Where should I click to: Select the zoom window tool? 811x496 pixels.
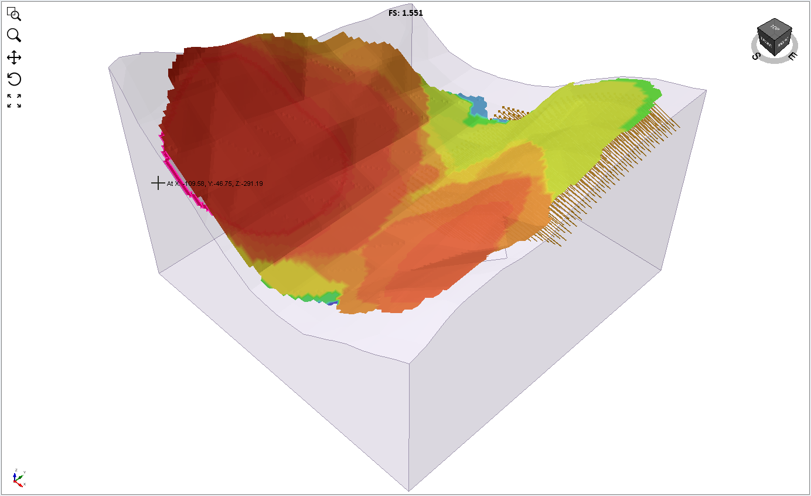[x=14, y=13]
